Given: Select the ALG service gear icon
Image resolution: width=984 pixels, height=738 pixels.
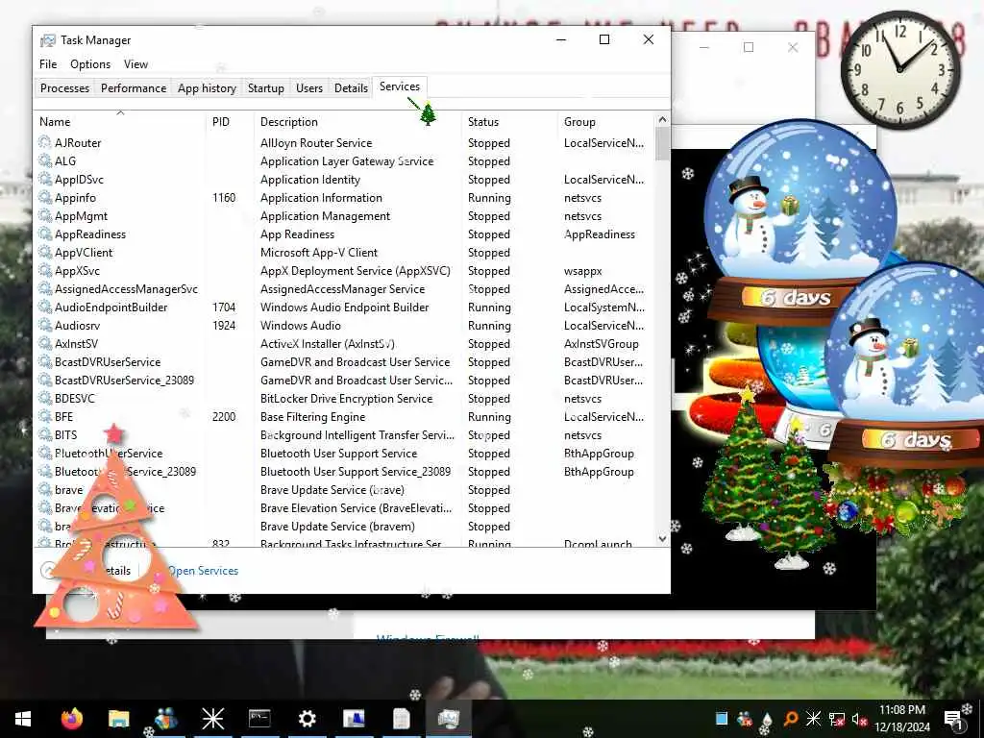Looking at the screenshot, I should pyautogui.click(x=44, y=160).
